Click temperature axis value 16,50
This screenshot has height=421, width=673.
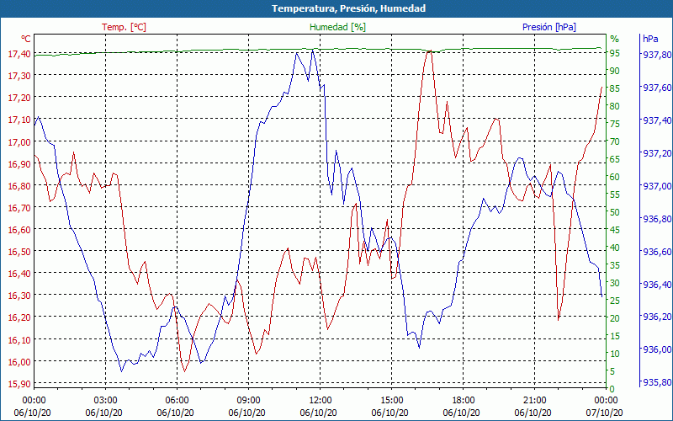coord(19,251)
